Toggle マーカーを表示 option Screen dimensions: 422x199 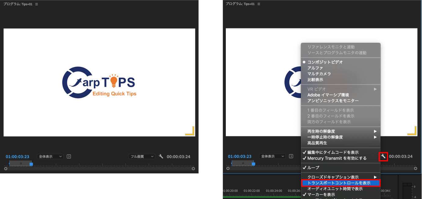pyautogui.click(x=341, y=194)
